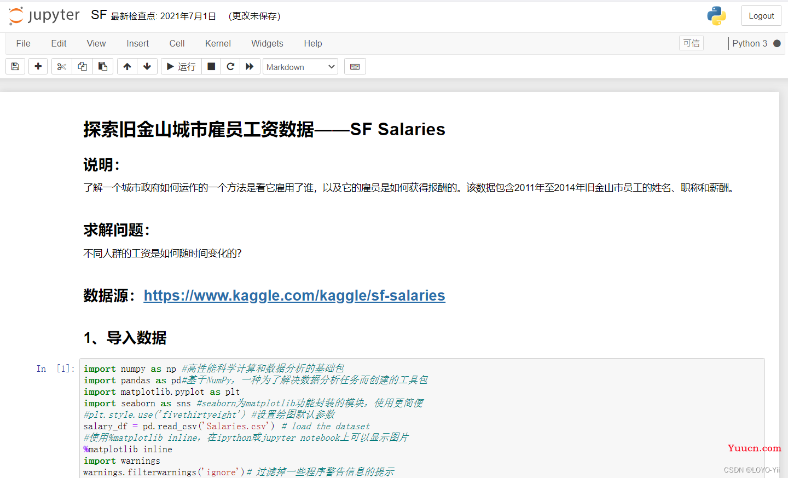Open the File menu
Image resolution: width=788 pixels, height=478 pixels.
pos(24,43)
